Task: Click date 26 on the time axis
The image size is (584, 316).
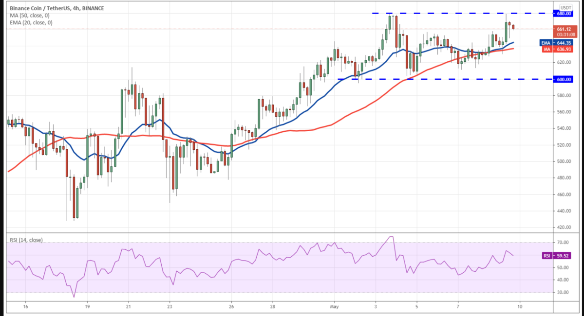Action: pos(231,307)
